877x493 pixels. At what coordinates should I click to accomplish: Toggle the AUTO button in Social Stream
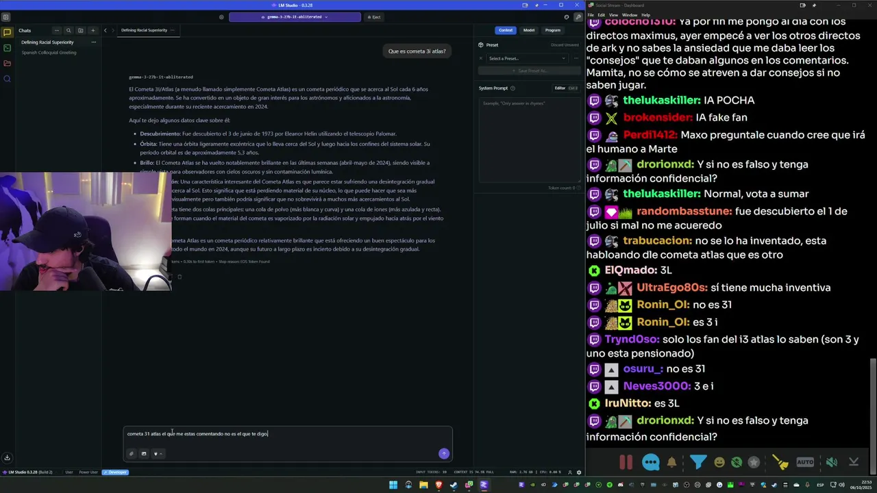(805, 462)
